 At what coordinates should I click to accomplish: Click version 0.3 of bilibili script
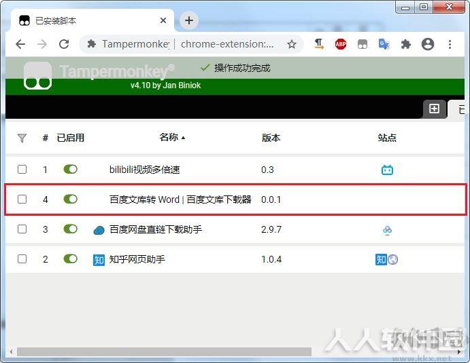point(267,170)
